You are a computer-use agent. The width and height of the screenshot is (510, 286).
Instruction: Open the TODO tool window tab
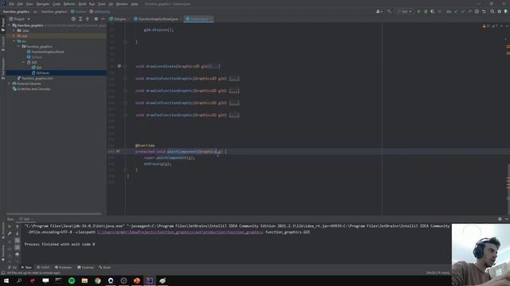pos(43,268)
